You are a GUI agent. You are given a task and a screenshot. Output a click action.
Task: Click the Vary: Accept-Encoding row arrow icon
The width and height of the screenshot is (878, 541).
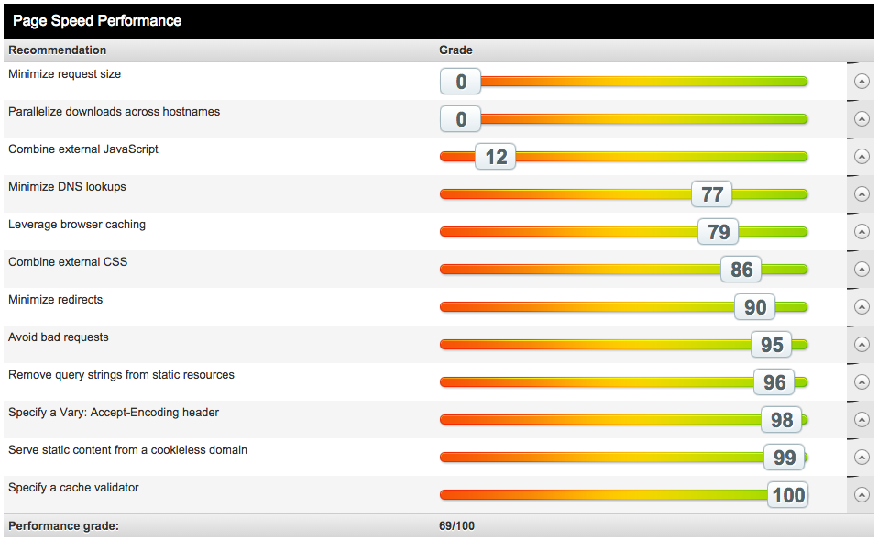point(861,420)
